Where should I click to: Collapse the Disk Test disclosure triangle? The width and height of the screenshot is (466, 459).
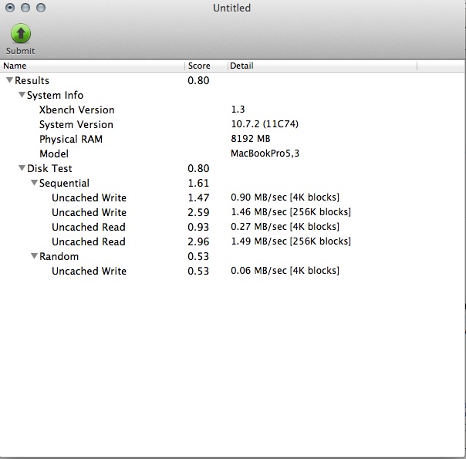[x=22, y=168]
